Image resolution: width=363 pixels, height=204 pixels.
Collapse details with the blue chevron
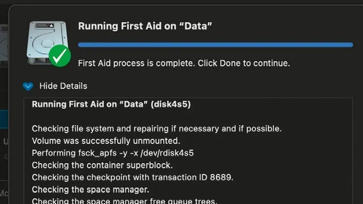coord(28,86)
